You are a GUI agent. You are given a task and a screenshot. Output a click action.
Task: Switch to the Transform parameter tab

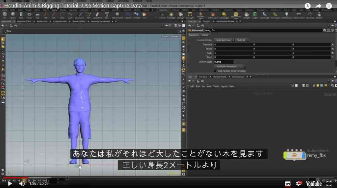point(194,35)
